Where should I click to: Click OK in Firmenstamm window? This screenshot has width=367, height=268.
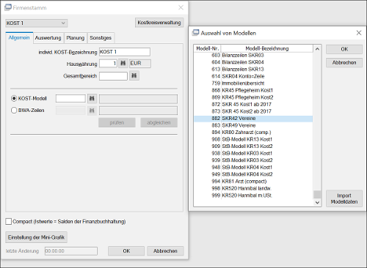pos(126,251)
